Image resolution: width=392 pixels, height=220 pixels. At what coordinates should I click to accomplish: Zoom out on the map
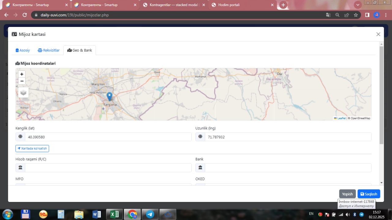tap(22, 81)
